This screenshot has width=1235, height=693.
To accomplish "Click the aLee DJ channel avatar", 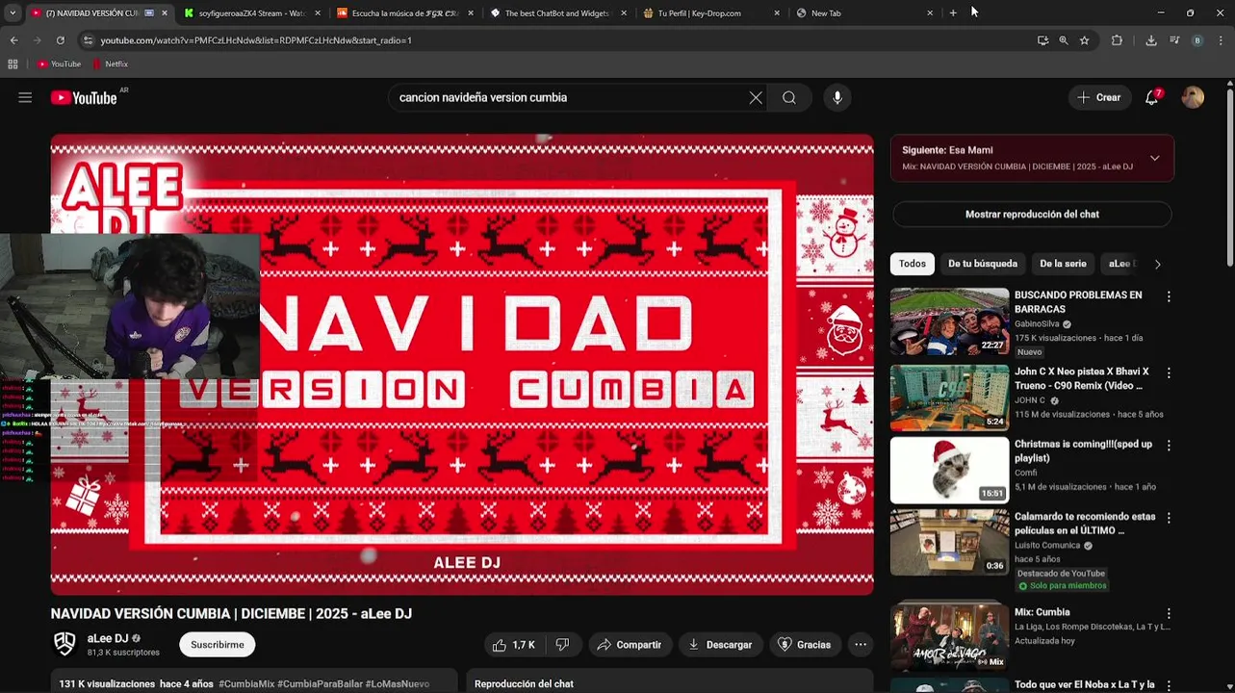I will click(64, 644).
